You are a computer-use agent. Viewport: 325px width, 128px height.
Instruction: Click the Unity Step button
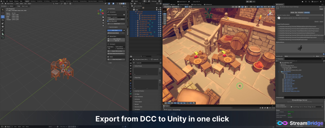pos(255,1)
